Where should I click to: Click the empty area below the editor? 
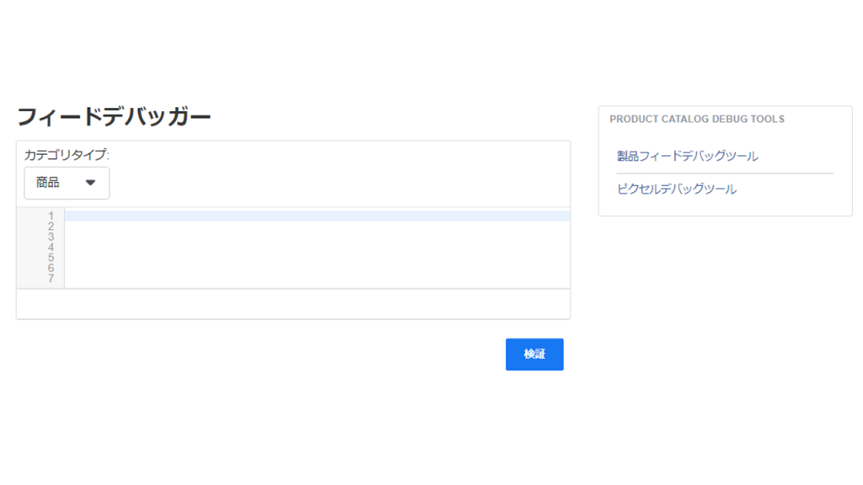[x=293, y=303]
